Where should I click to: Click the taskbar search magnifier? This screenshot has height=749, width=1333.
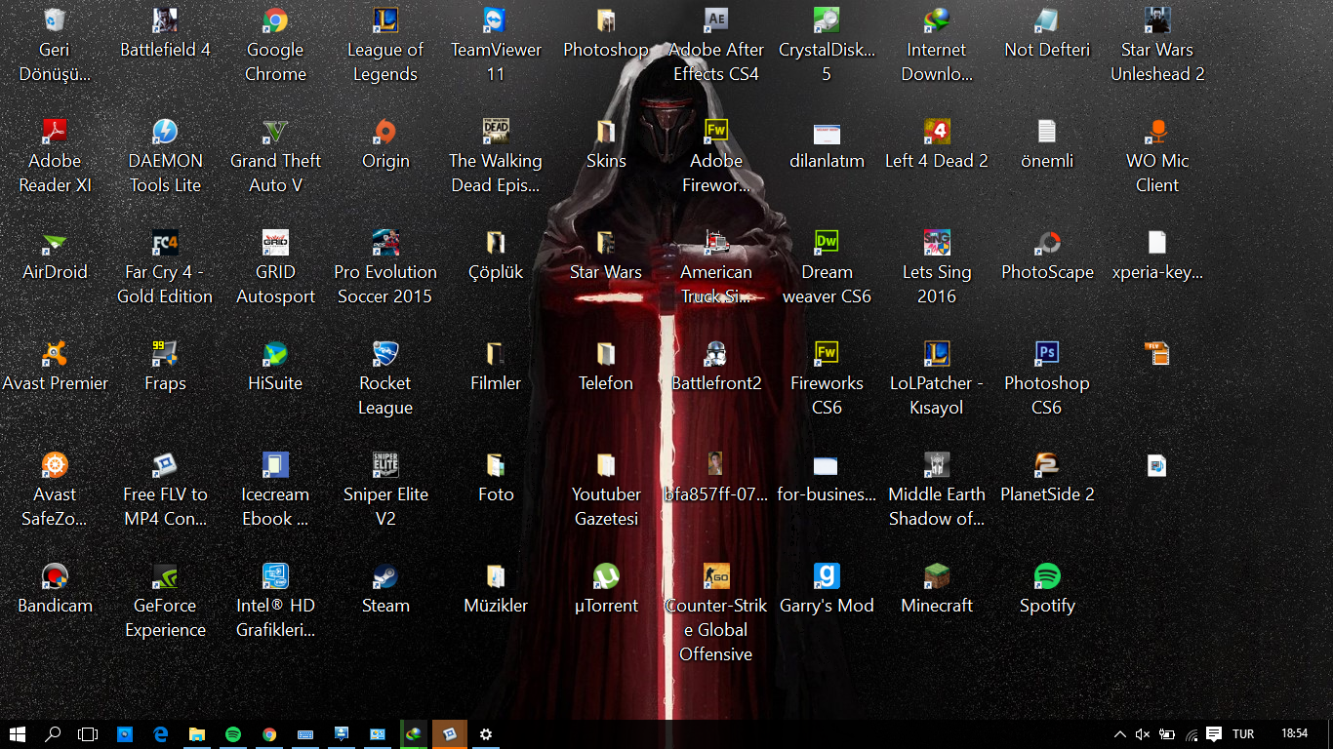coord(53,734)
